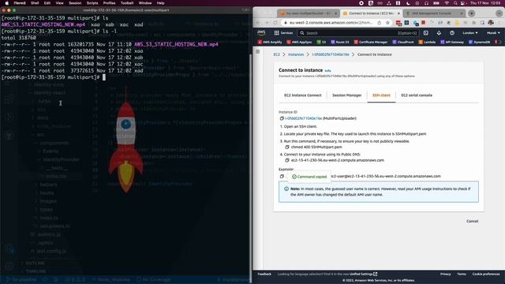Click the AWS logo in console header

point(261,32)
